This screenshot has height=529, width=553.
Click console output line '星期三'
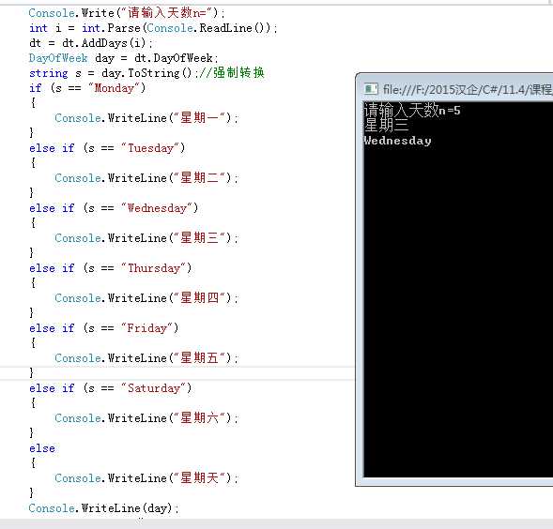[x=386, y=125]
